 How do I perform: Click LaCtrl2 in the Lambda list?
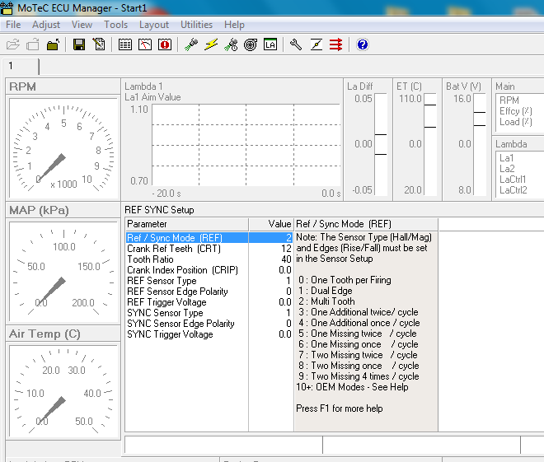click(514, 190)
